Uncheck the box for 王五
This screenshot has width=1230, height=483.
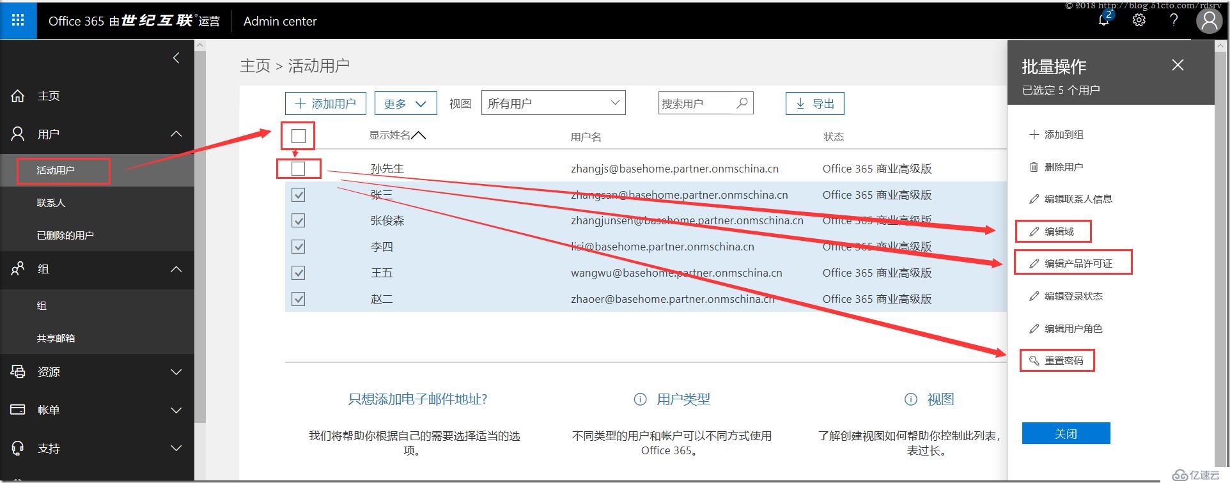(298, 273)
